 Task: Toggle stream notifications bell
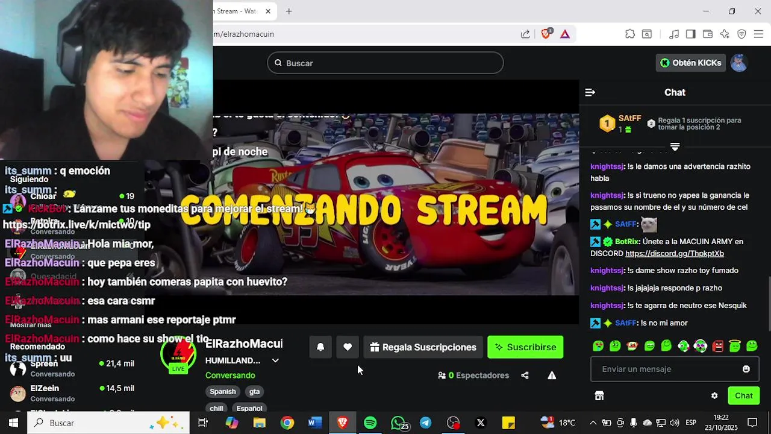pyautogui.click(x=320, y=347)
